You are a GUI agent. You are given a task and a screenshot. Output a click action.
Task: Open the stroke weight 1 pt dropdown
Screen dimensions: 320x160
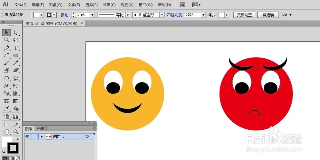click(93, 15)
